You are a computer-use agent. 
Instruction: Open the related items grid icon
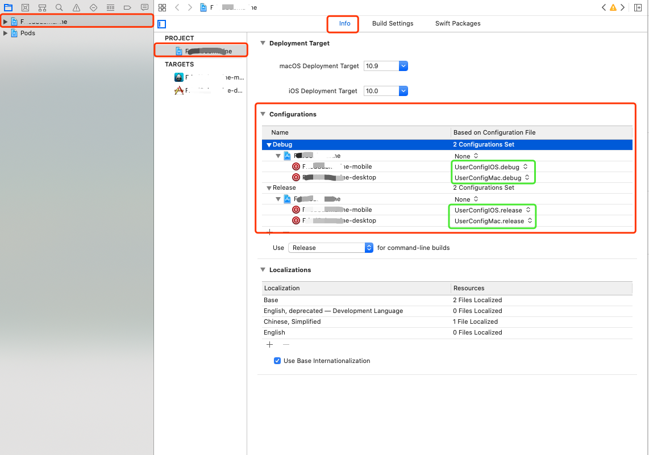[x=163, y=7]
